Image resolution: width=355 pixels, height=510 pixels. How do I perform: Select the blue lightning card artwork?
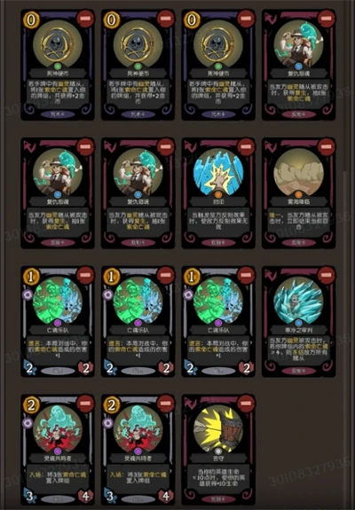click(218, 172)
